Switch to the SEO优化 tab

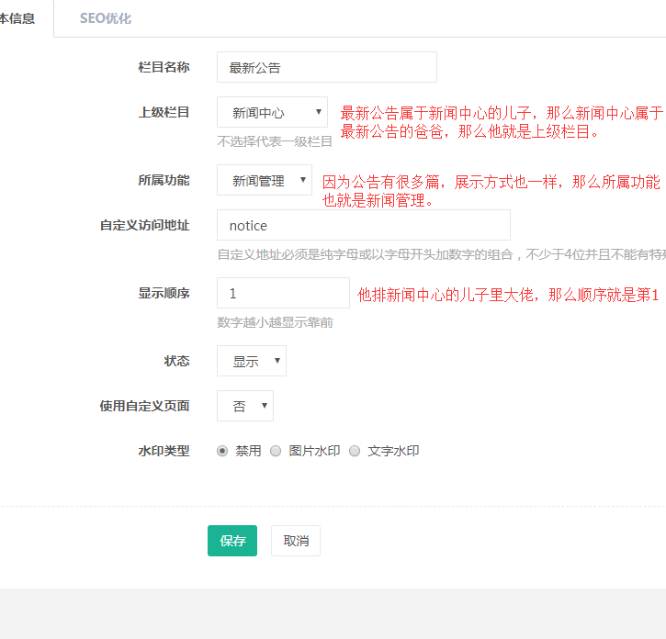tap(105, 18)
